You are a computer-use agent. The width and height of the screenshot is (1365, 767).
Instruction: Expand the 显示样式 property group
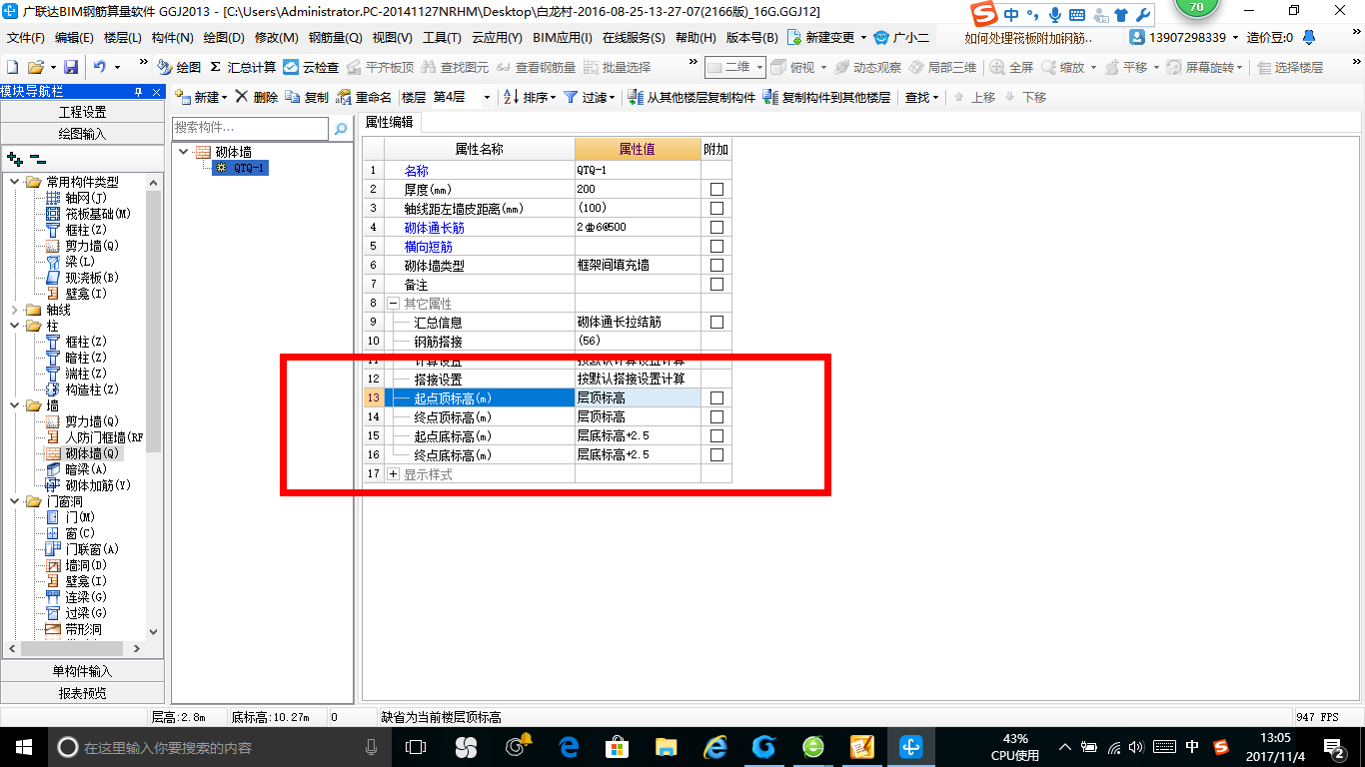[394, 474]
